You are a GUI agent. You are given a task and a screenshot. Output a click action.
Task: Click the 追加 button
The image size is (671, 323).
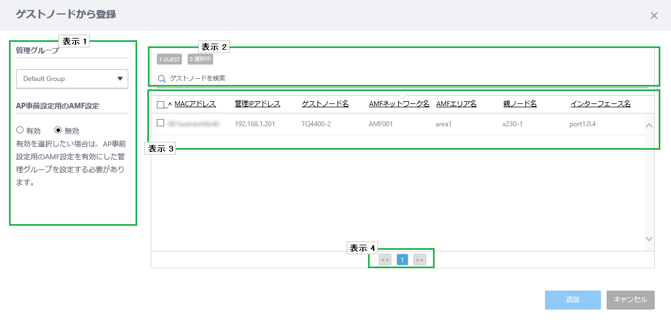(572, 300)
